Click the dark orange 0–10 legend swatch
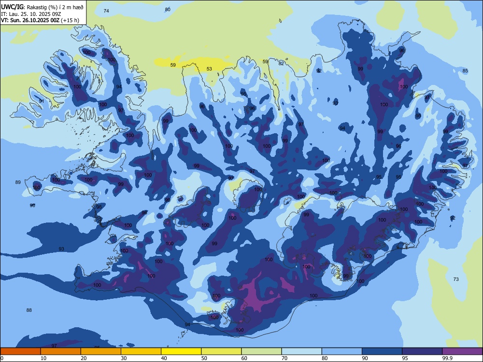This screenshot has height=362, width=483. [20, 351]
